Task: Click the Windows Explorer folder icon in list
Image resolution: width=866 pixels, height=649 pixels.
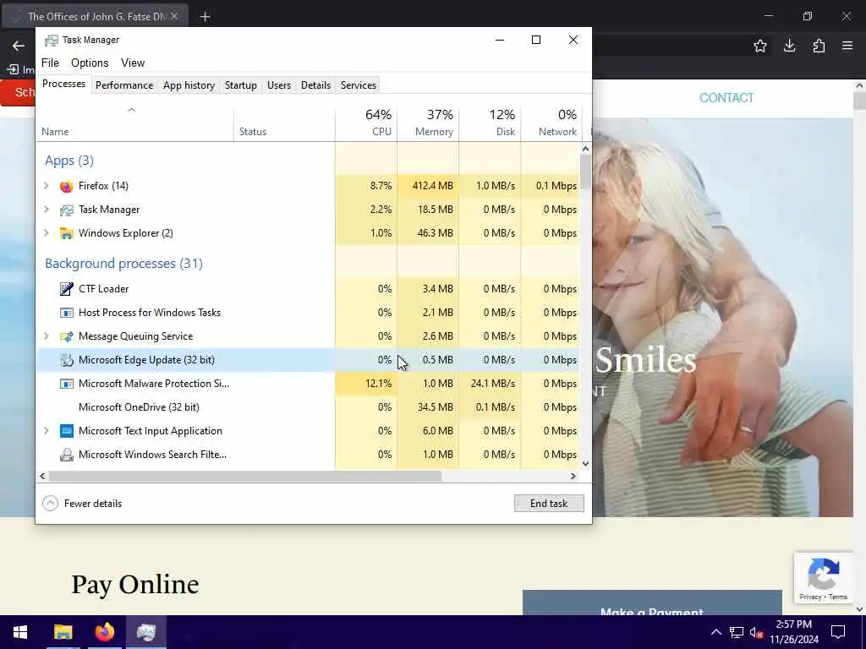Action: point(66,233)
